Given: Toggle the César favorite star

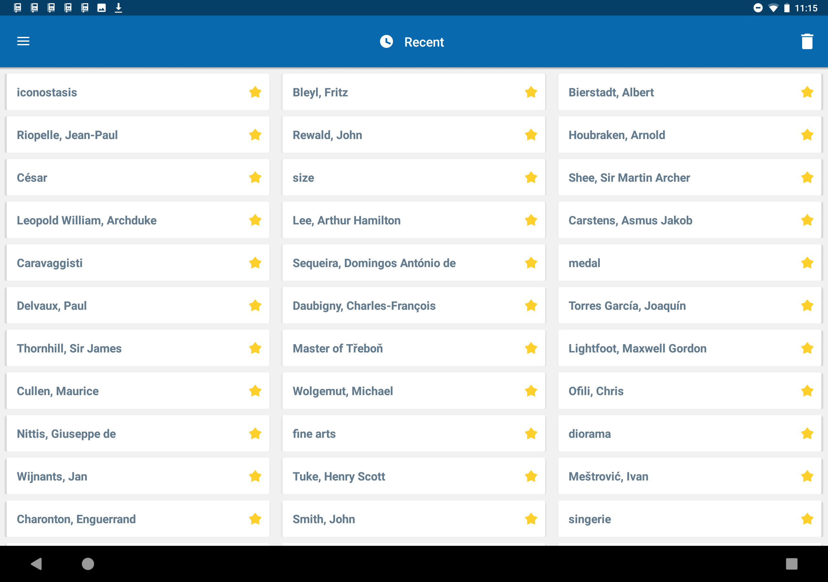Looking at the screenshot, I should click(x=255, y=178).
